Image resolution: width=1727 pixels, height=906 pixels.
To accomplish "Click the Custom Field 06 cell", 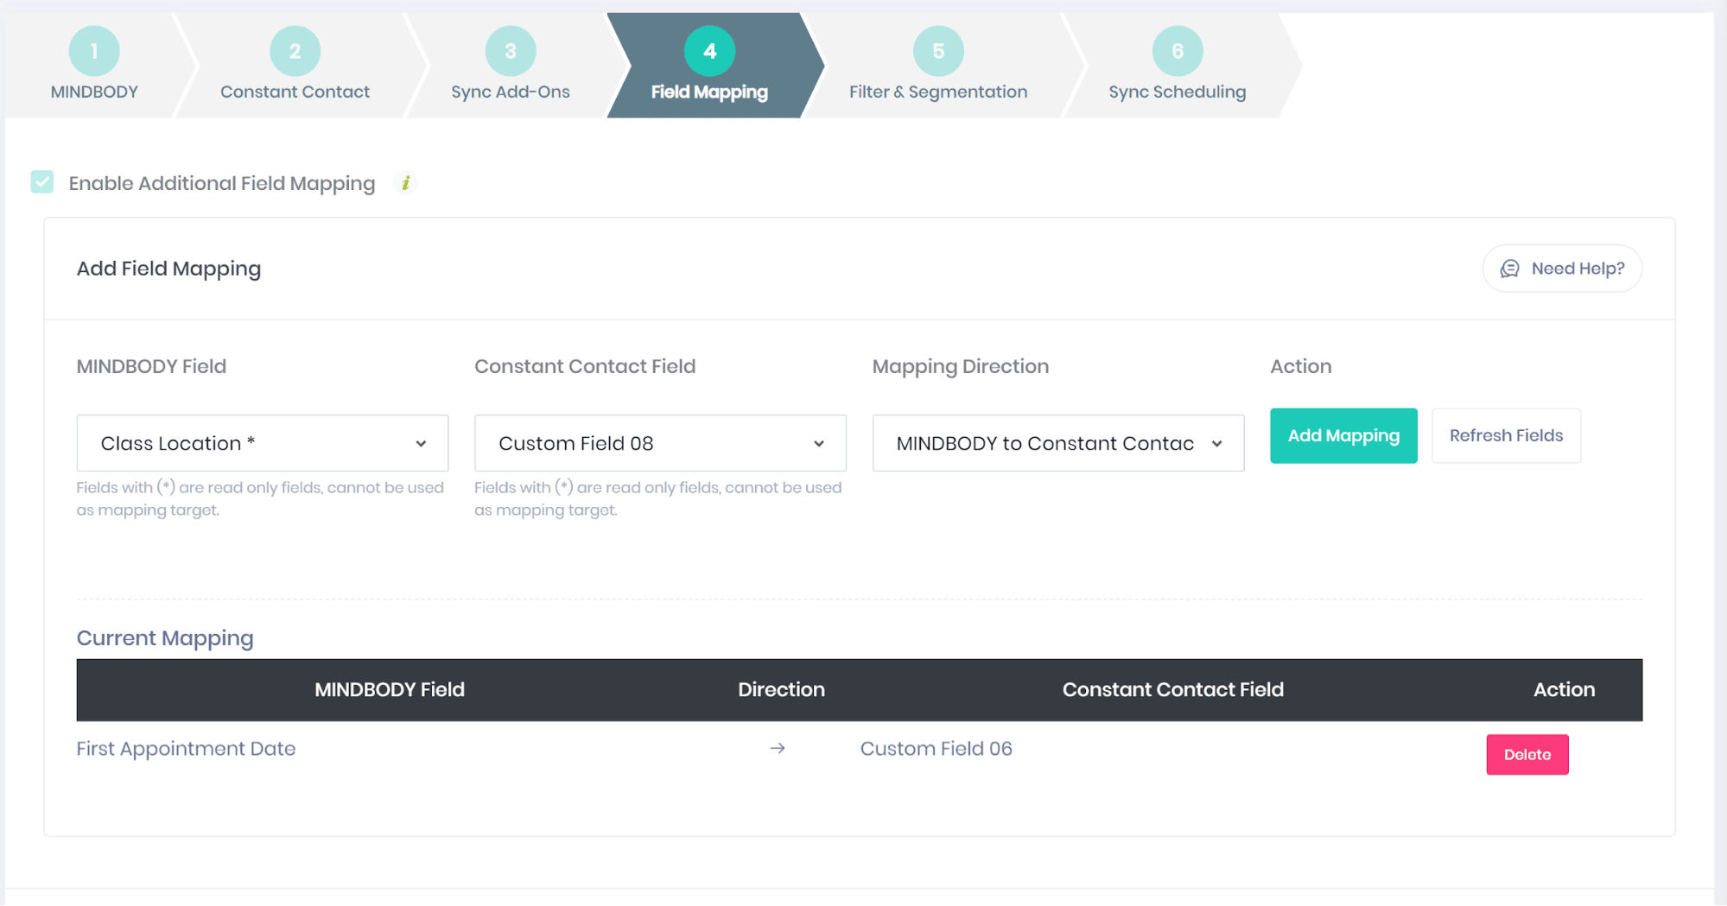I will point(936,749).
